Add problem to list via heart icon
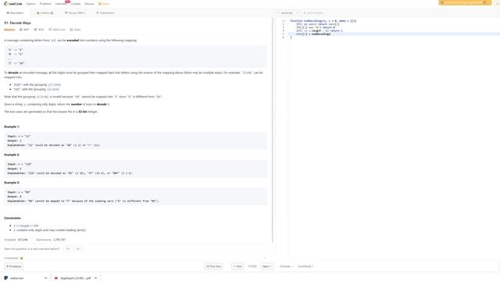This screenshot has width=500, height=281. [x=50, y=30]
